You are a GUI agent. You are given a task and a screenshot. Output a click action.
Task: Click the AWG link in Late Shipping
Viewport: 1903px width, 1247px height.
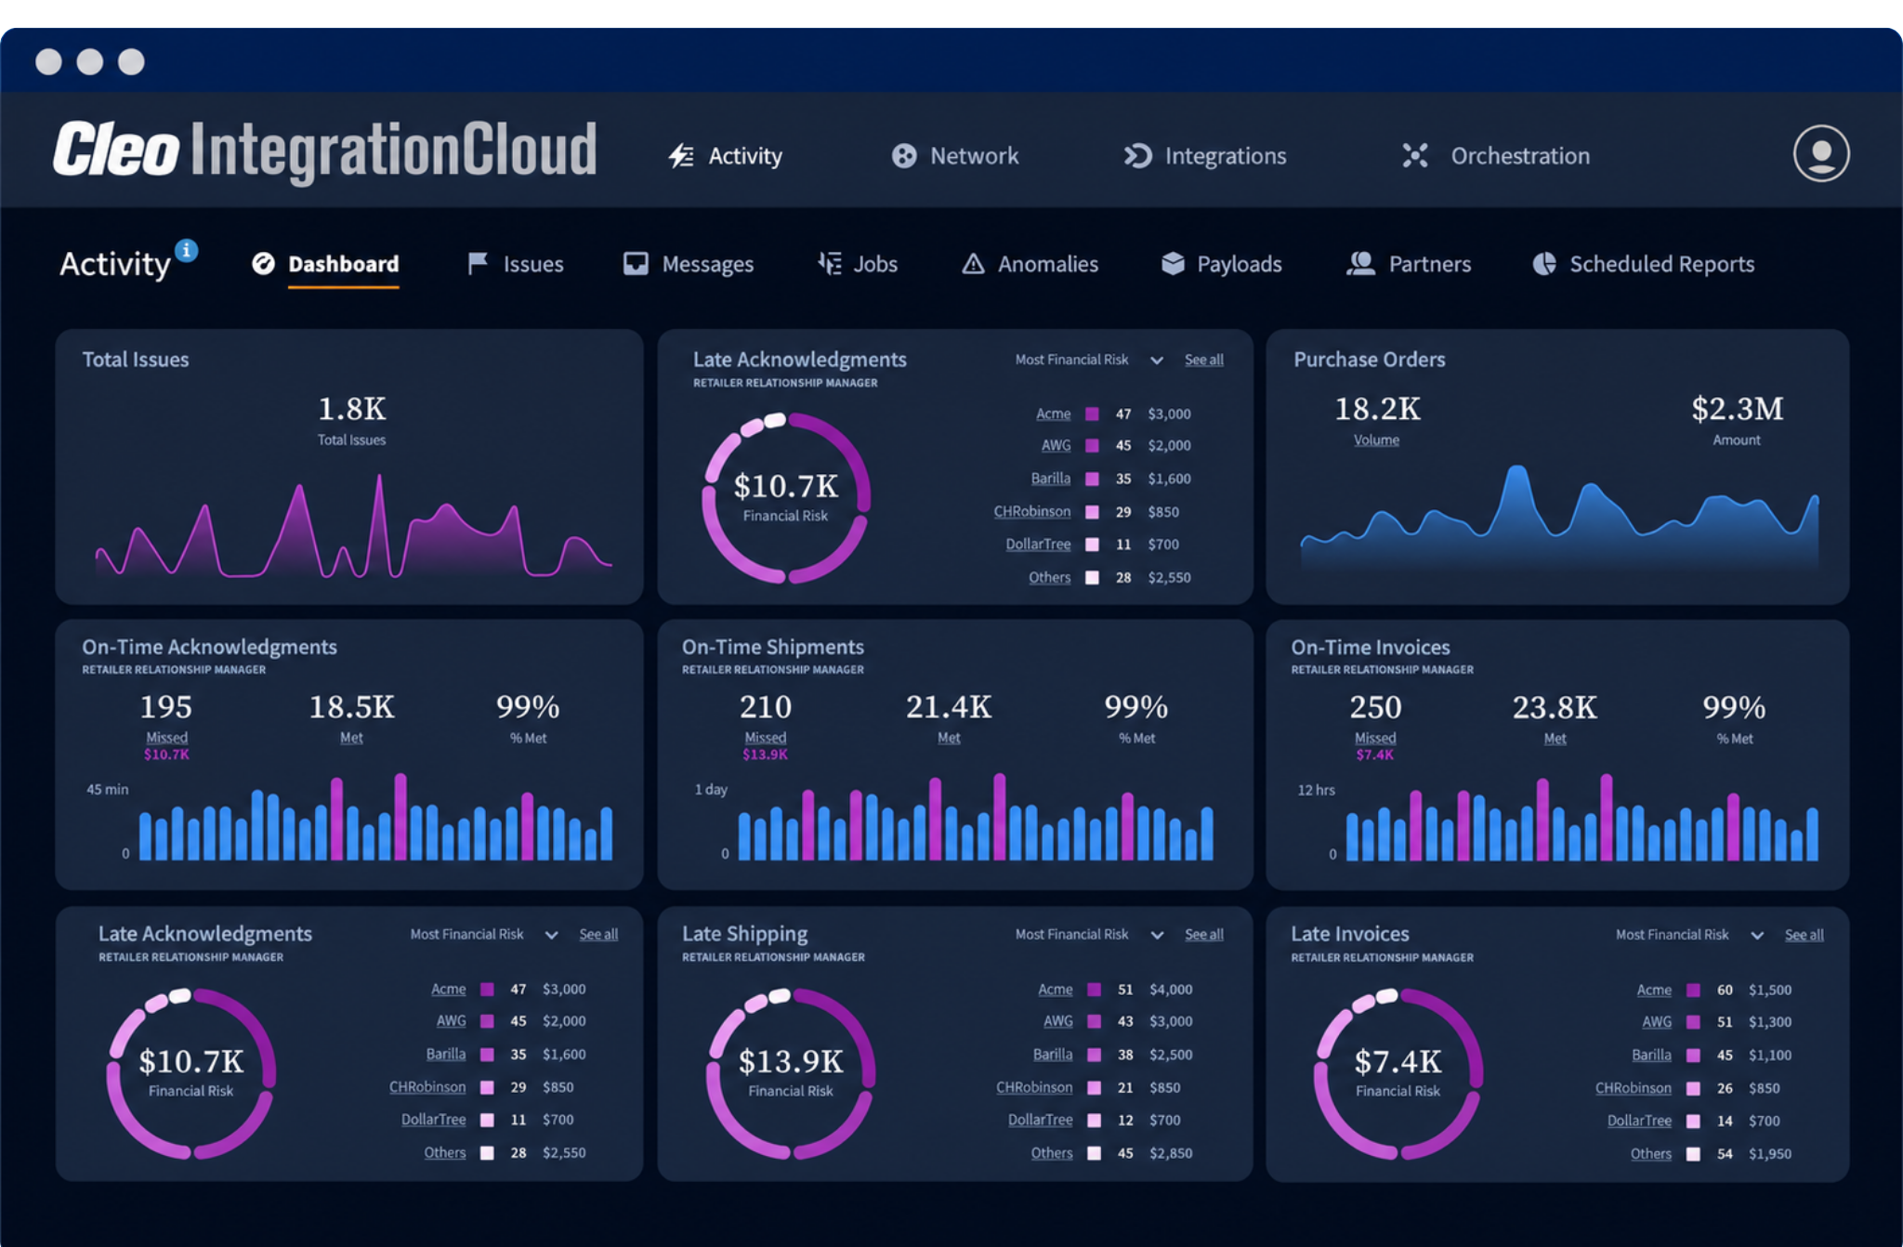click(x=1057, y=1021)
